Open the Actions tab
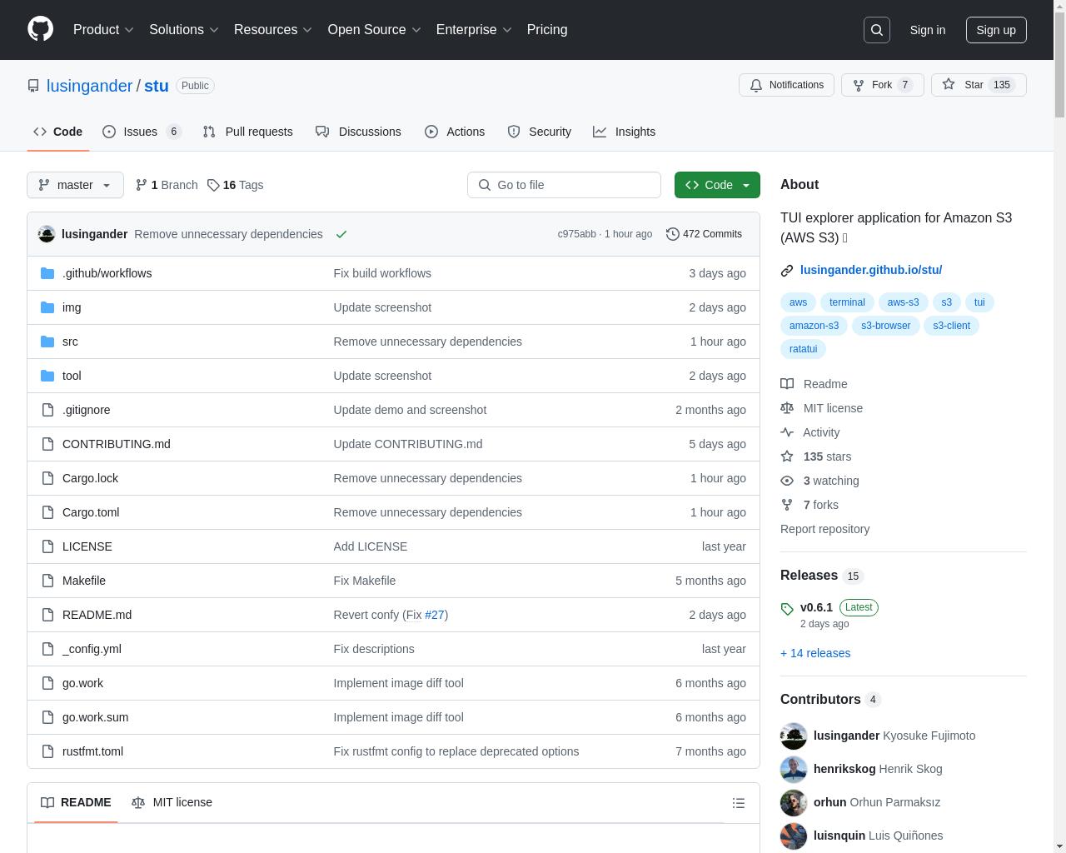Screen dimensions: 1066x853 tap(455, 132)
